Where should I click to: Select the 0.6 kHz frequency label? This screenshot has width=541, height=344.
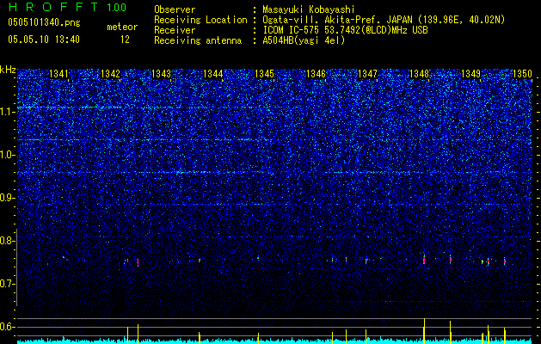click(x=8, y=327)
